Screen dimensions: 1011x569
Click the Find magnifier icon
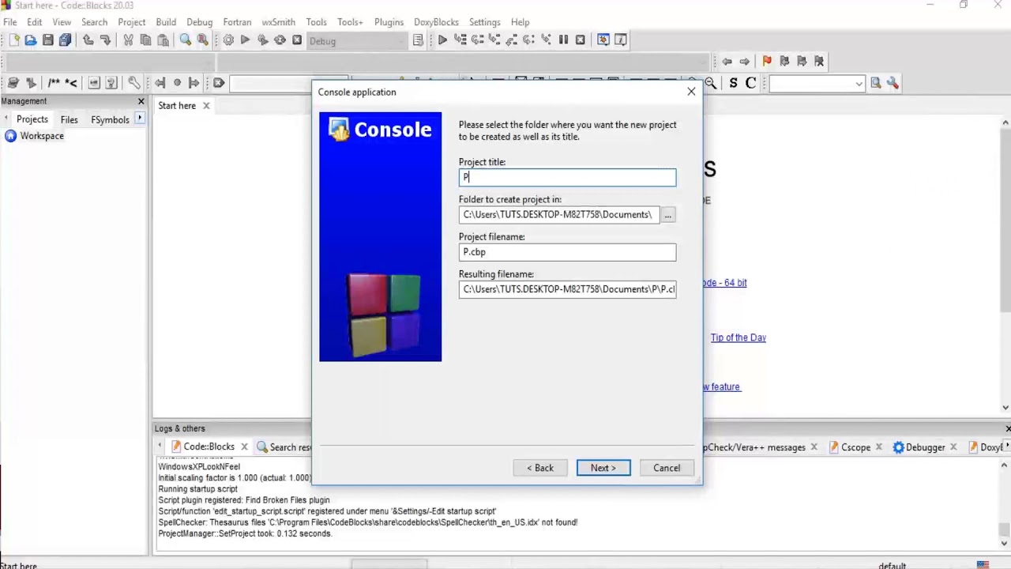186,40
